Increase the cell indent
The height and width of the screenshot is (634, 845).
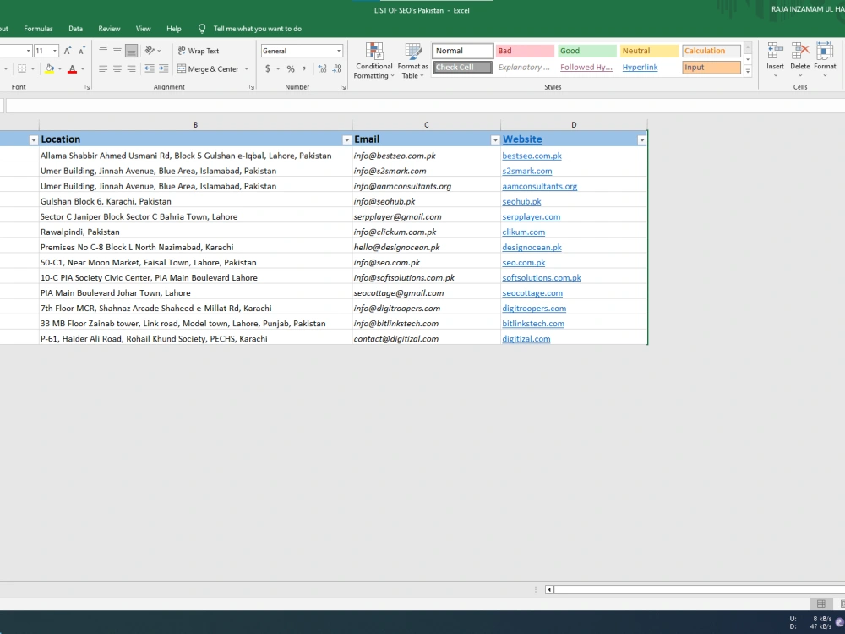click(163, 68)
